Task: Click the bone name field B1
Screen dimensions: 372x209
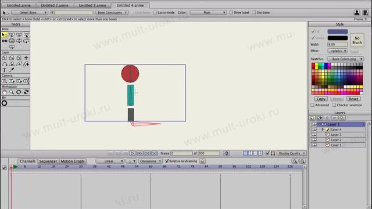Action: click(x=71, y=13)
